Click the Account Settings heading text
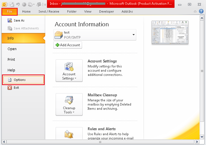The height and width of the screenshot is (145, 206). (102, 61)
